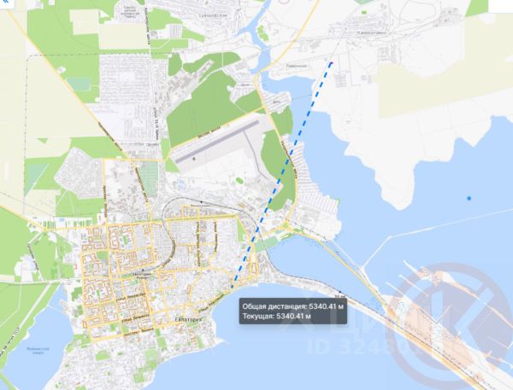Click the green stadium icon near airport
The image size is (513, 390).
[239, 179]
